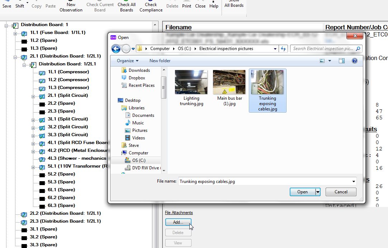This screenshot has height=248, width=388.
Task: Click Computer in the address breadcrumb
Action: [160, 49]
